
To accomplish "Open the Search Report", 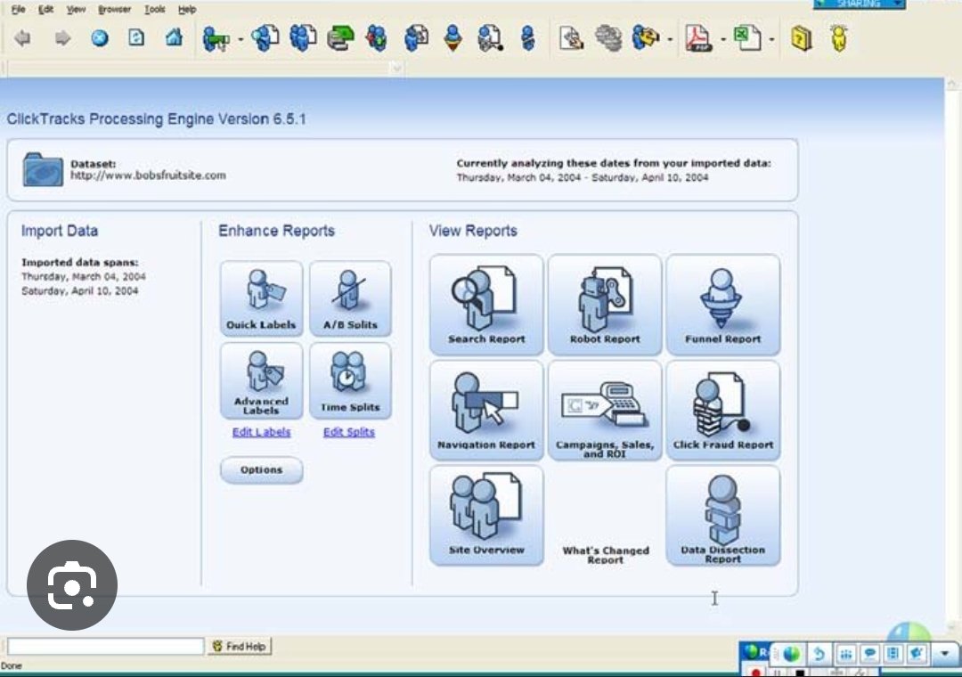I will tap(486, 305).
